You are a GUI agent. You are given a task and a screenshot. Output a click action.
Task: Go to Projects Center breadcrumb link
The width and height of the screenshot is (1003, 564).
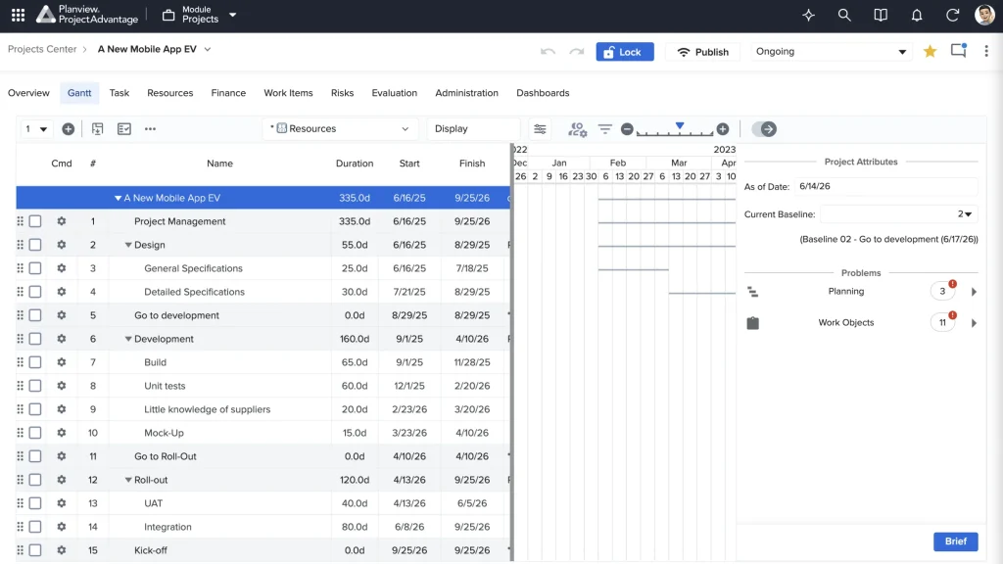42,49
